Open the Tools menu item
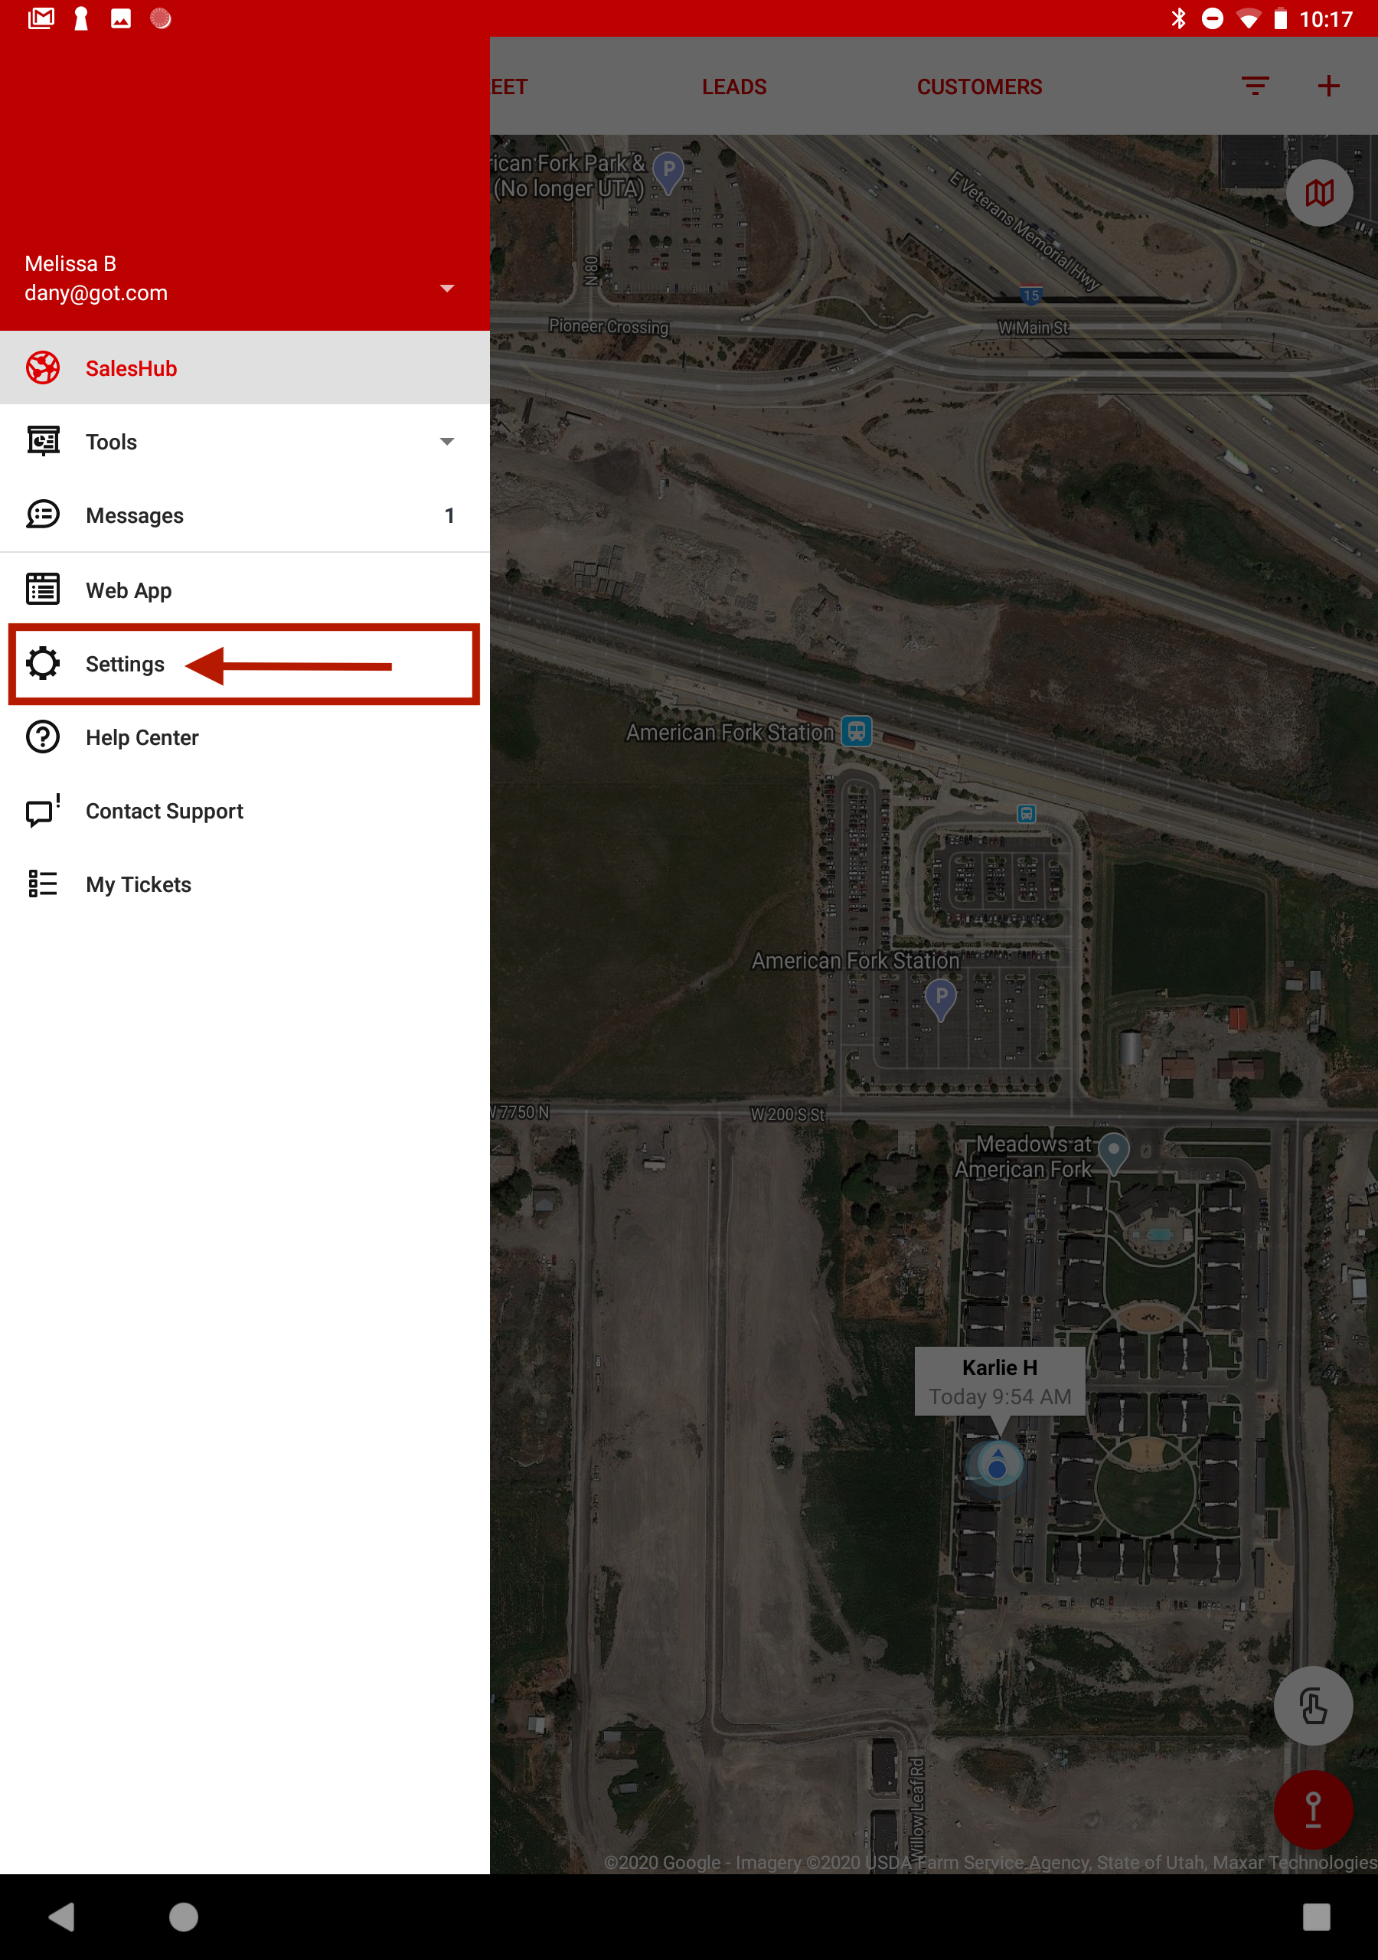1378x1960 pixels. click(245, 441)
